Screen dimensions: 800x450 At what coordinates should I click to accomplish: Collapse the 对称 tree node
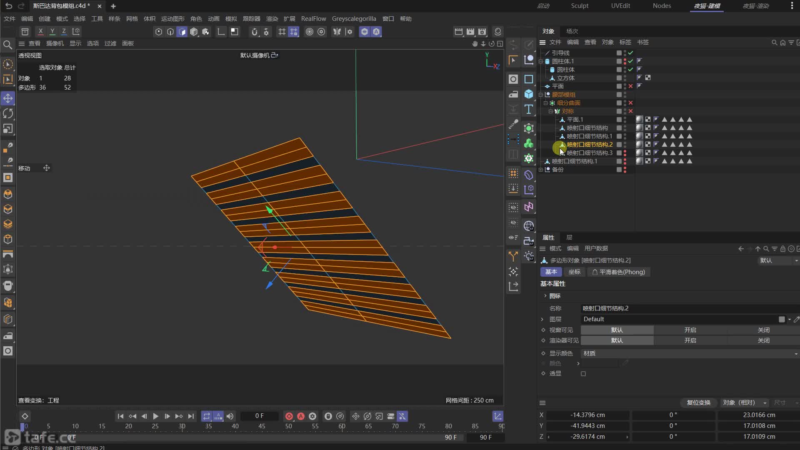550,111
